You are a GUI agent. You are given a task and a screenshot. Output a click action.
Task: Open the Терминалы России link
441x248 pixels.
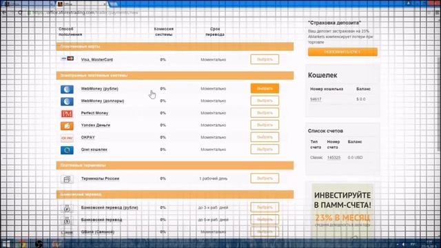pos(100,178)
